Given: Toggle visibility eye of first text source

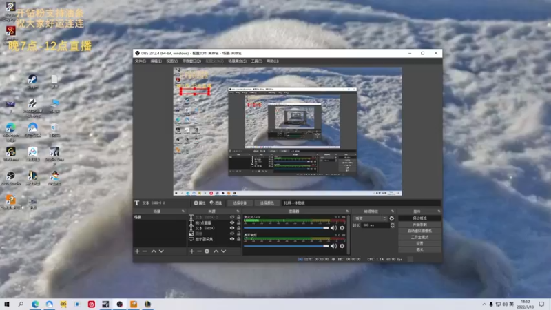Looking at the screenshot, I should coord(231,217).
